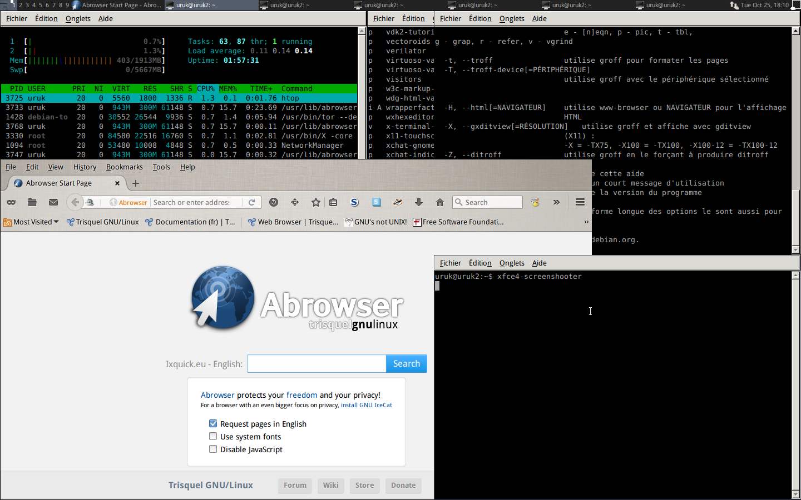Open the Store button in page footer
The width and height of the screenshot is (801, 500).
pos(365,485)
